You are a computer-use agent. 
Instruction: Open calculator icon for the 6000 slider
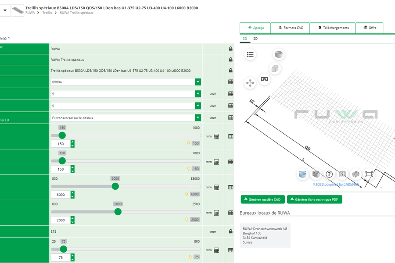coord(216,187)
